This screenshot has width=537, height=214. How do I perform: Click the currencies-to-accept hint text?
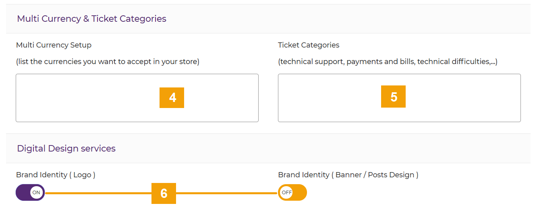(108, 62)
